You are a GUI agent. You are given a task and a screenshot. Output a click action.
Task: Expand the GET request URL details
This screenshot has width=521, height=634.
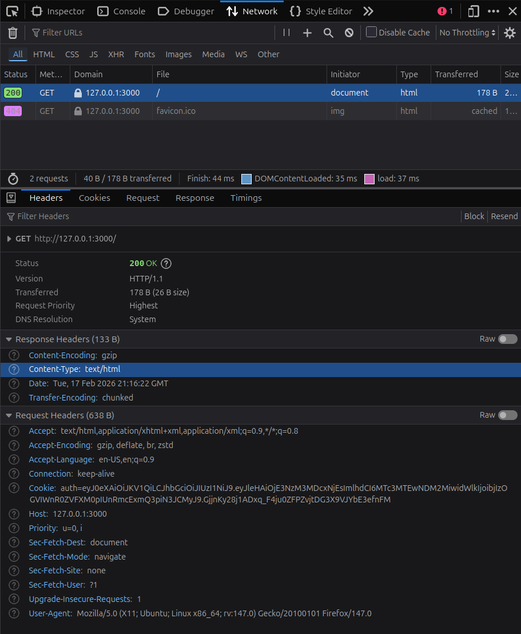coord(9,239)
